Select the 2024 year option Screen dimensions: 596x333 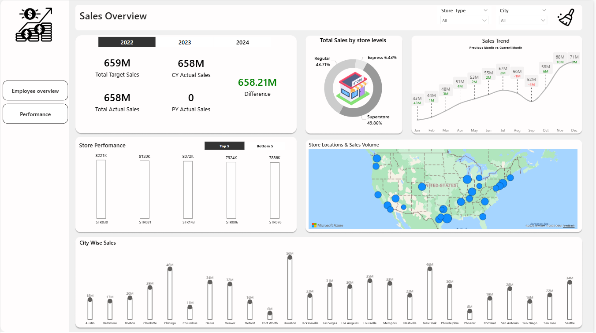pos(242,43)
